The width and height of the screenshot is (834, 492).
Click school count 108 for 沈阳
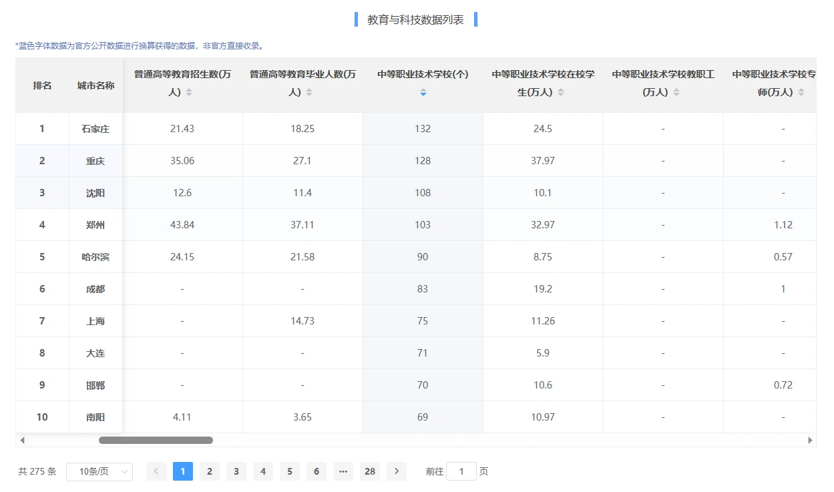click(x=423, y=193)
